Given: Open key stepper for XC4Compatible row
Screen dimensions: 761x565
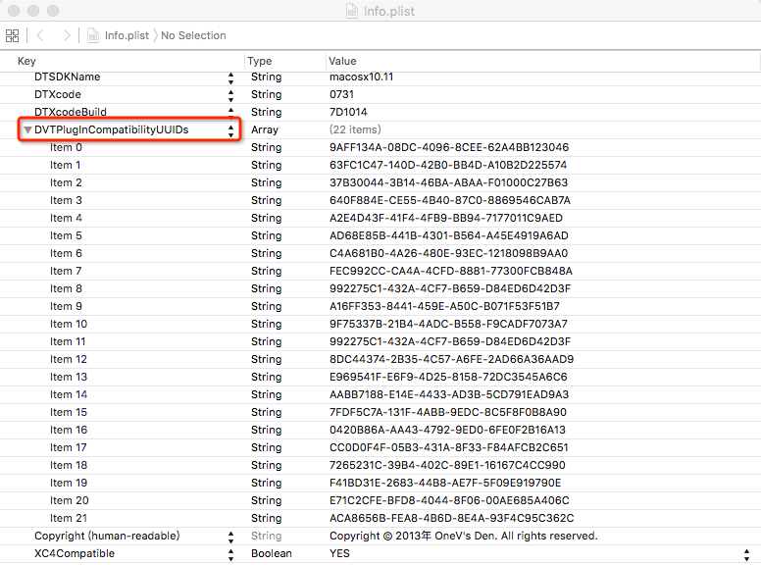Looking at the screenshot, I should tap(231, 553).
